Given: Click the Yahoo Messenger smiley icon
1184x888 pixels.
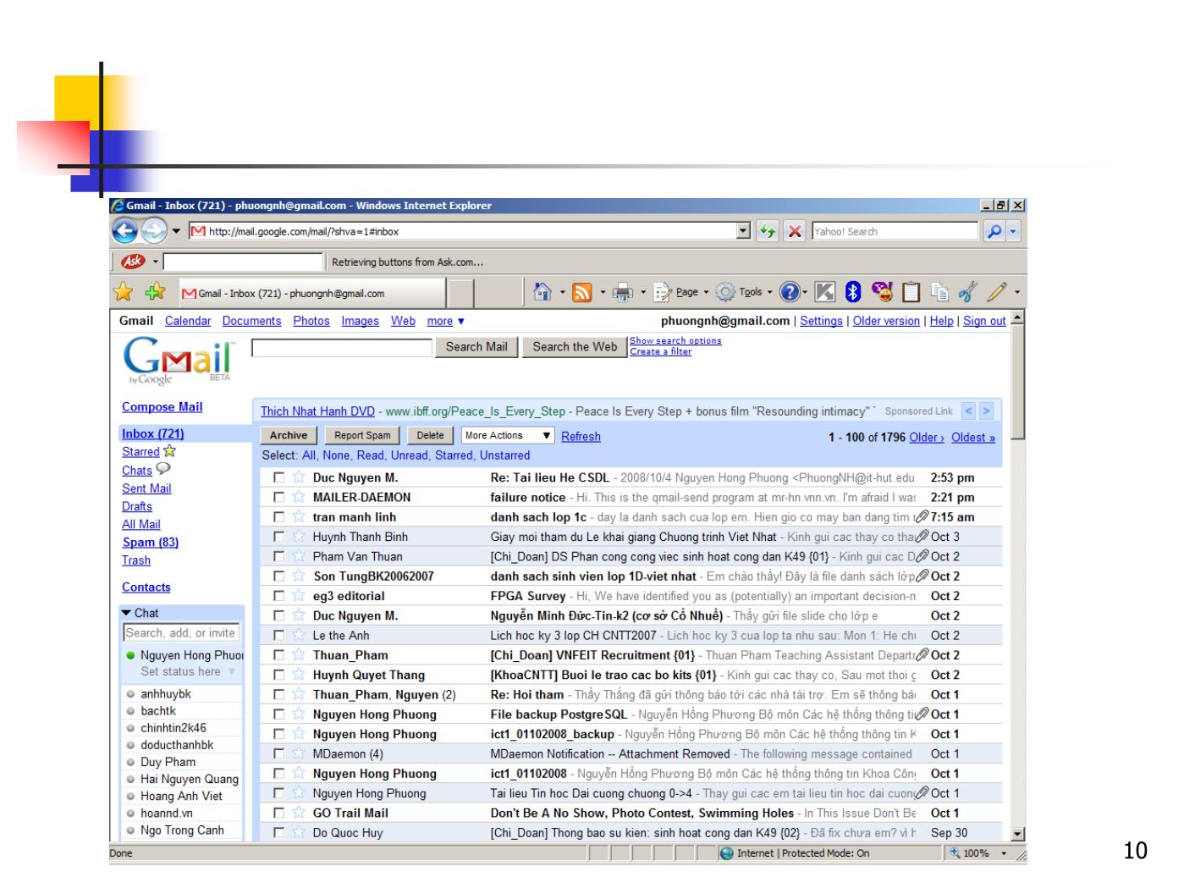Looking at the screenshot, I should pyautogui.click(x=882, y=292).
